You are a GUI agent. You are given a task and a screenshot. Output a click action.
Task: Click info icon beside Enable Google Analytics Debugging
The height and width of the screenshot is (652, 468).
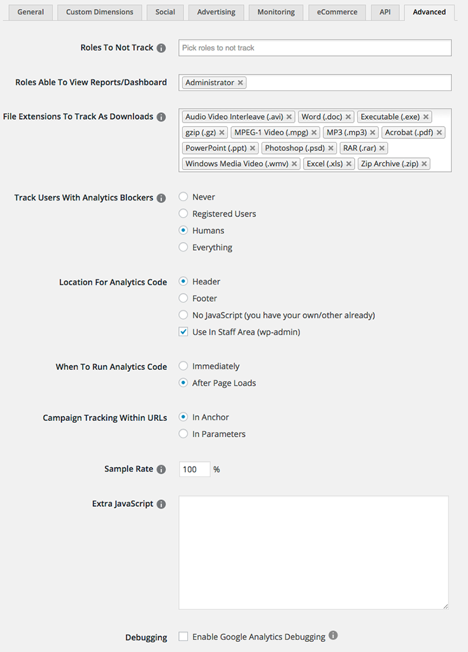tap(333, 635)
